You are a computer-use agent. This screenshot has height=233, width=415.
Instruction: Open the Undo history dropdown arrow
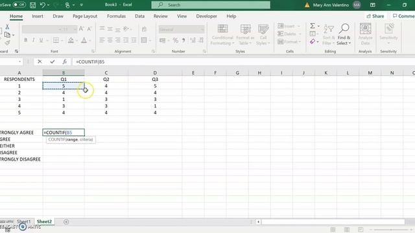pyautogui.click(x=48, y=5)
